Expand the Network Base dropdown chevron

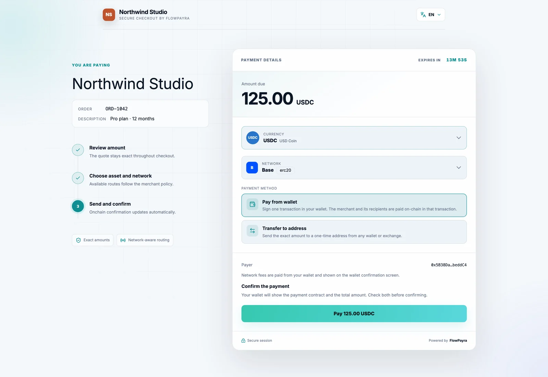[459, 168]
